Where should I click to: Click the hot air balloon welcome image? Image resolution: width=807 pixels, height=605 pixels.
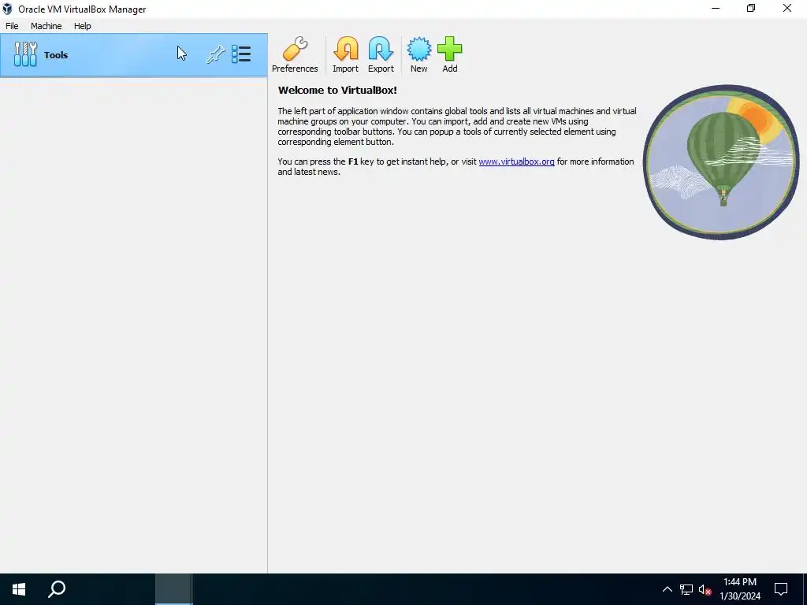pyautogui.click(x=721, y=162)
